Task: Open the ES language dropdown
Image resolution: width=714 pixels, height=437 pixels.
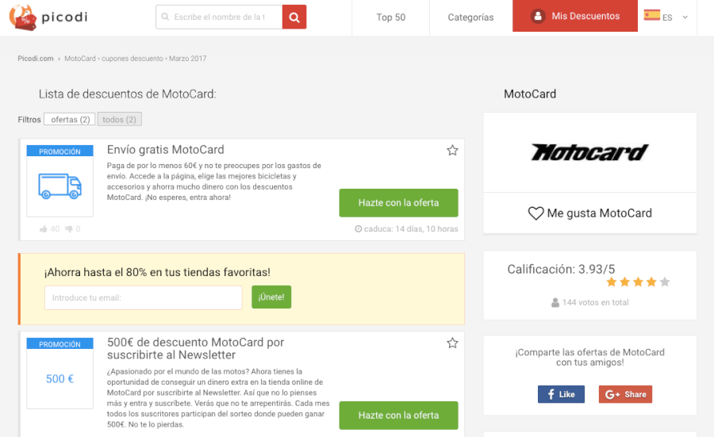Action: 666,17
